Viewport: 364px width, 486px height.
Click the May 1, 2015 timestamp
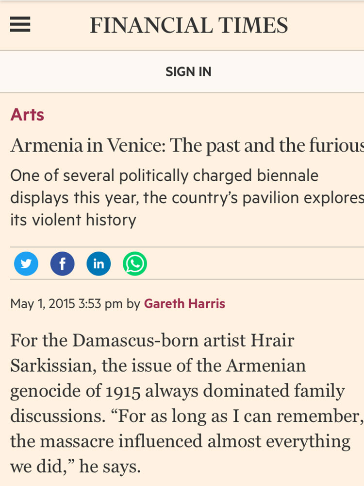pyautogui.click(x=66, y=304)
